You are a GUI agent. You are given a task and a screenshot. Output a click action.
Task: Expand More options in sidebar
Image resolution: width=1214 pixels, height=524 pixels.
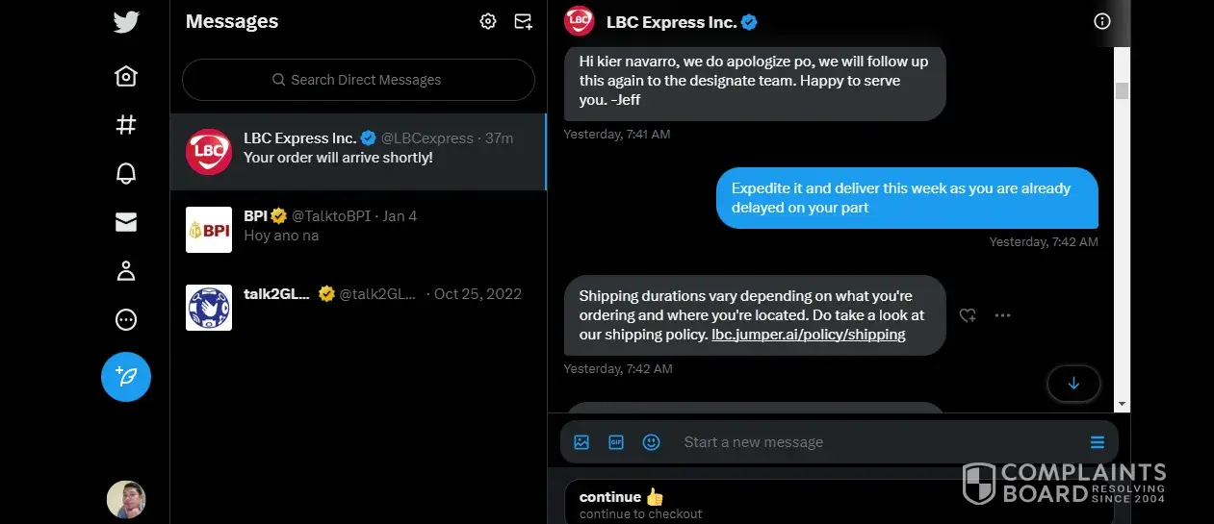126,320
